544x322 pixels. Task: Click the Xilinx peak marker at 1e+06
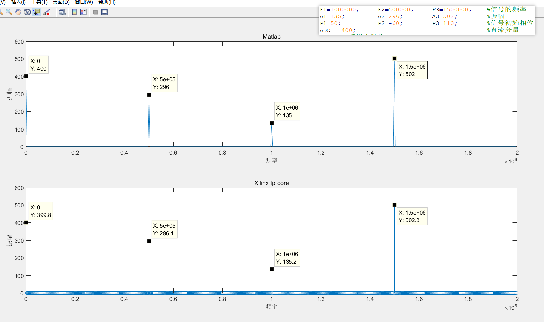(x=272, y=269)
